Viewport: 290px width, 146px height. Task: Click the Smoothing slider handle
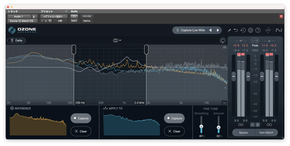(201, 127)
